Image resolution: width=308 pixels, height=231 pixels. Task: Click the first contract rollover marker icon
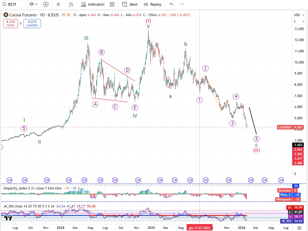[x=9, y=180]
